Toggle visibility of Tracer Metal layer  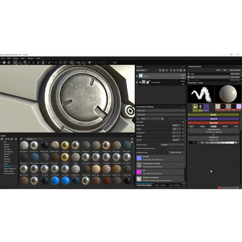(137, 82)
